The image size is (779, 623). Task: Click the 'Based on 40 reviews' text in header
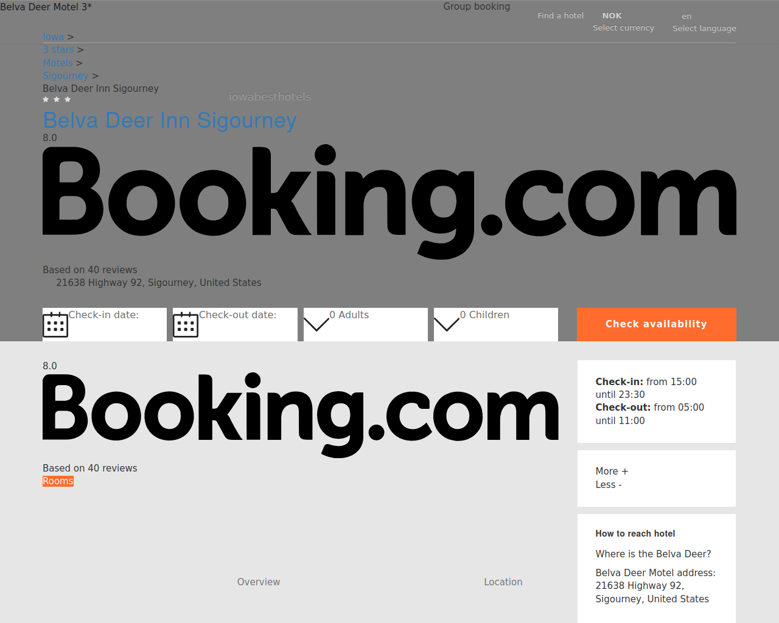point(90,270)
